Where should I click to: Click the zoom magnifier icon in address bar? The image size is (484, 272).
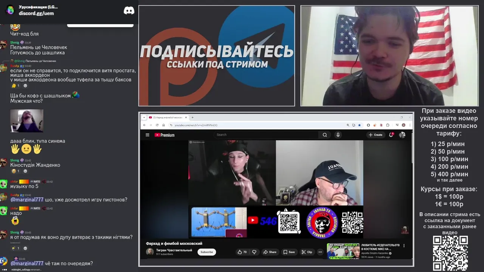click(x=348, y=125)
